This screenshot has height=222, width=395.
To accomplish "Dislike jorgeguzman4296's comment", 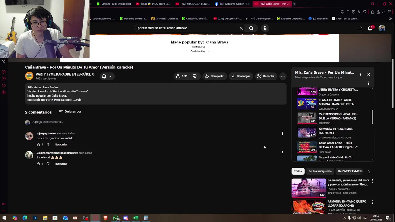I will [48, 144].
